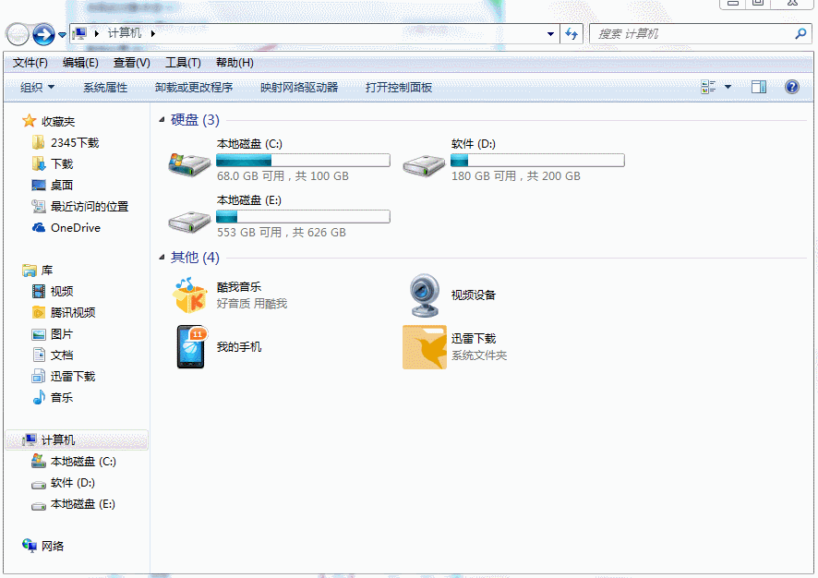Image resolution: width=818 pixels, height=578 pixels.
Task: Open the 迅雷下载 hummingbird folder icon
Action: (425, 347)
